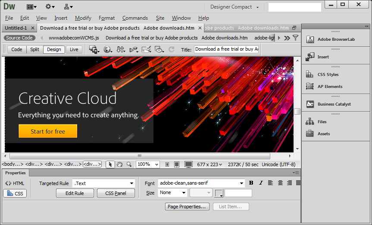372x225 pixels.
Task: Open the Layout menu icon in title bar
Action: [x=31, y=7]
